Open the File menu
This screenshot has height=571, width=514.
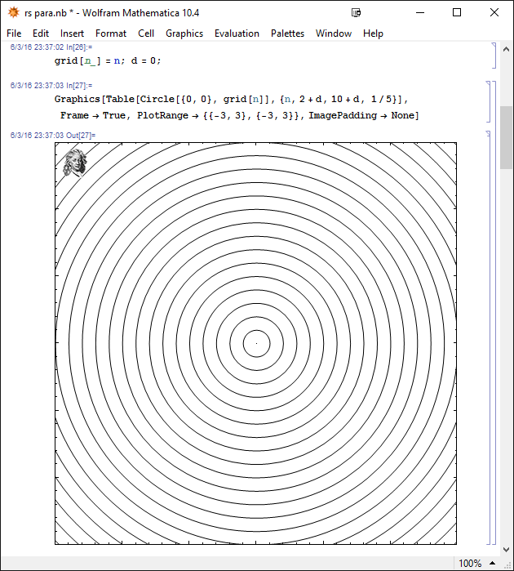(14, 33)
